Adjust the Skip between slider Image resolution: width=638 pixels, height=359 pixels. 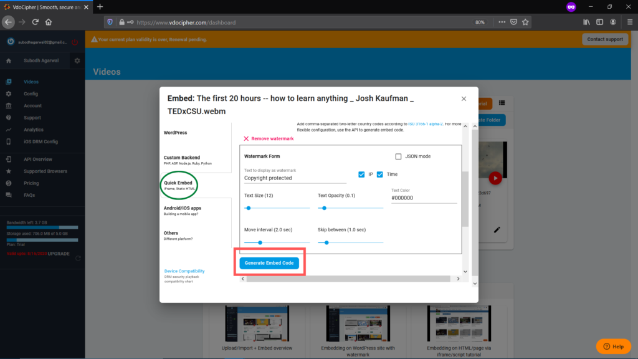click(x=350, y=242)
